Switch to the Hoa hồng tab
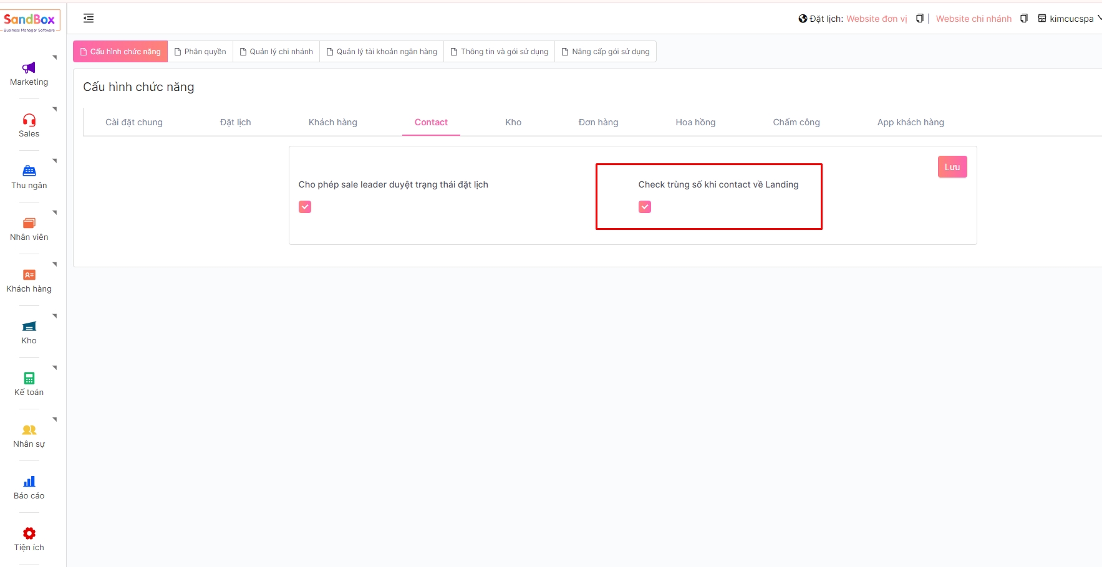The width and height of the screenshot is (1102, 567). click(x=695, y=122)
